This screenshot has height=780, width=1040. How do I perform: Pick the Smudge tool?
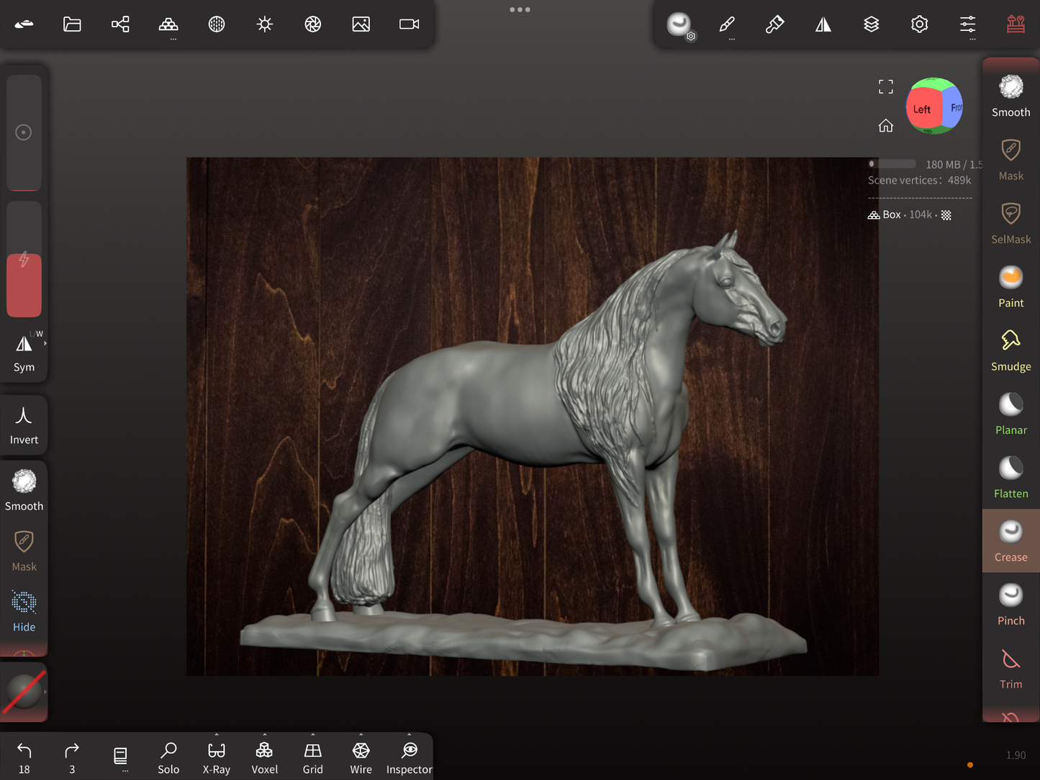click(1010, 350)
